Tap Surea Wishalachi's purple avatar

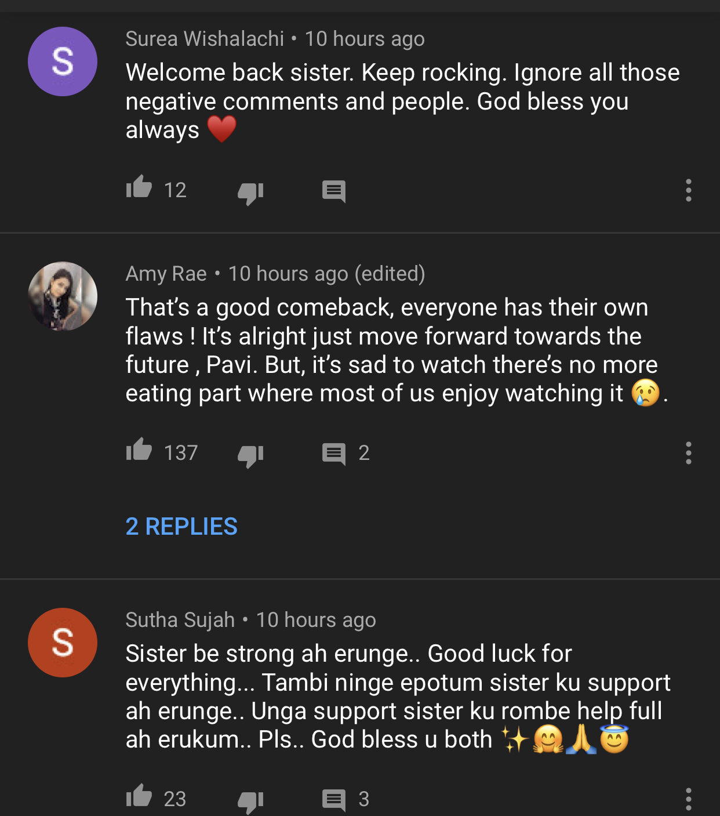pyautogui.click(x=63, y=61)
